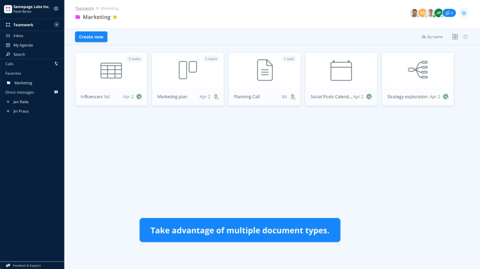This screenshot has width=480, height=269.
Task: Click the Favorites section heading
Action: pos(13,73)
